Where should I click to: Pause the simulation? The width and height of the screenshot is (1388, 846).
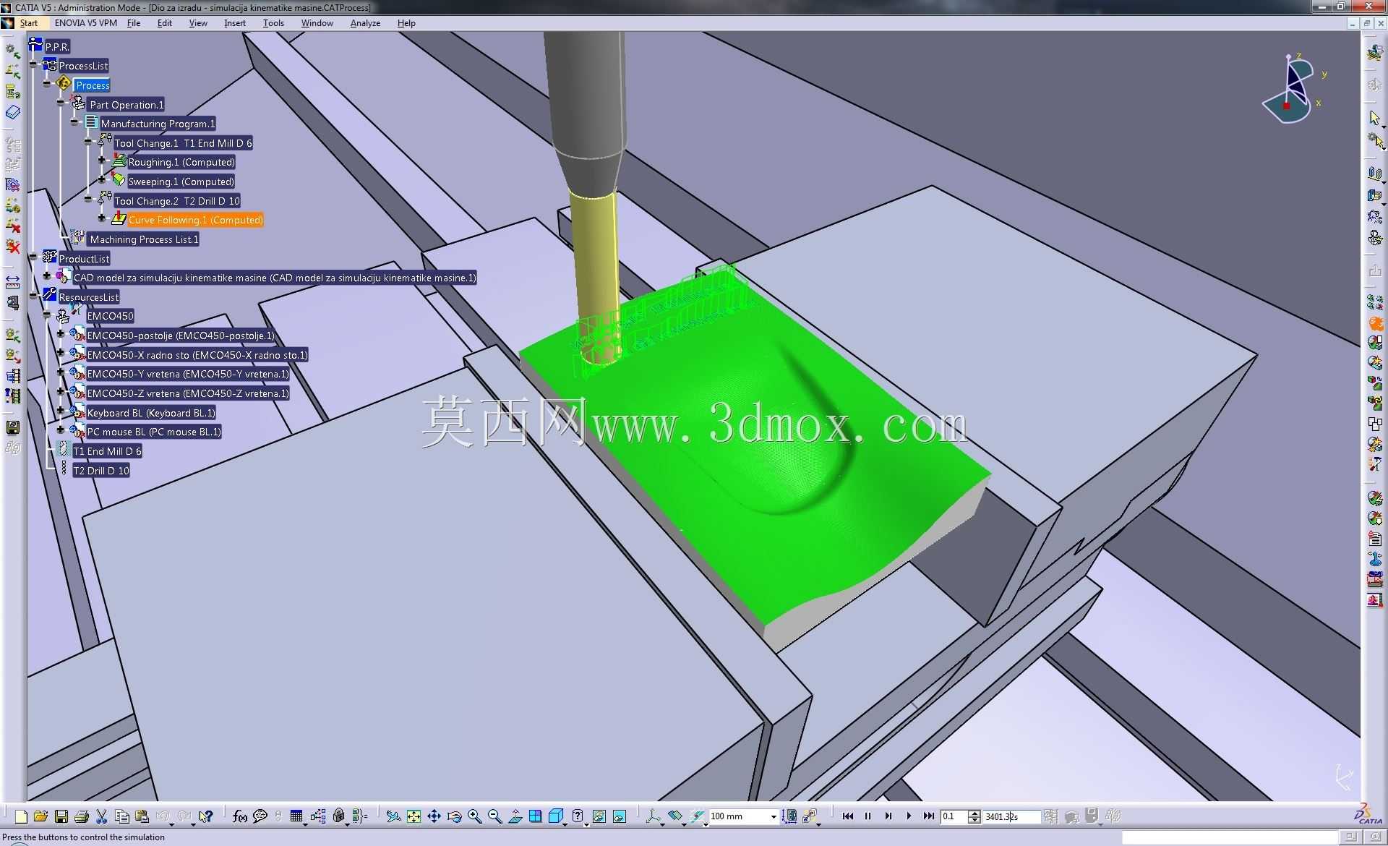[868, 816]
